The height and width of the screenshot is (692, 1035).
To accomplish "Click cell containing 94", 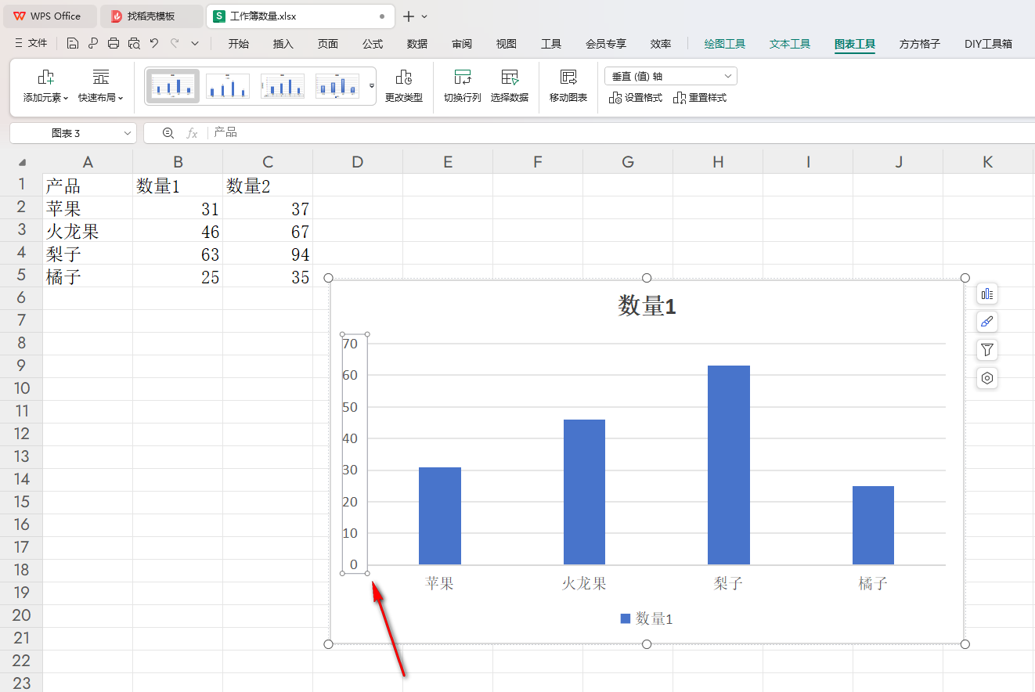I will [x=268, y=254].
